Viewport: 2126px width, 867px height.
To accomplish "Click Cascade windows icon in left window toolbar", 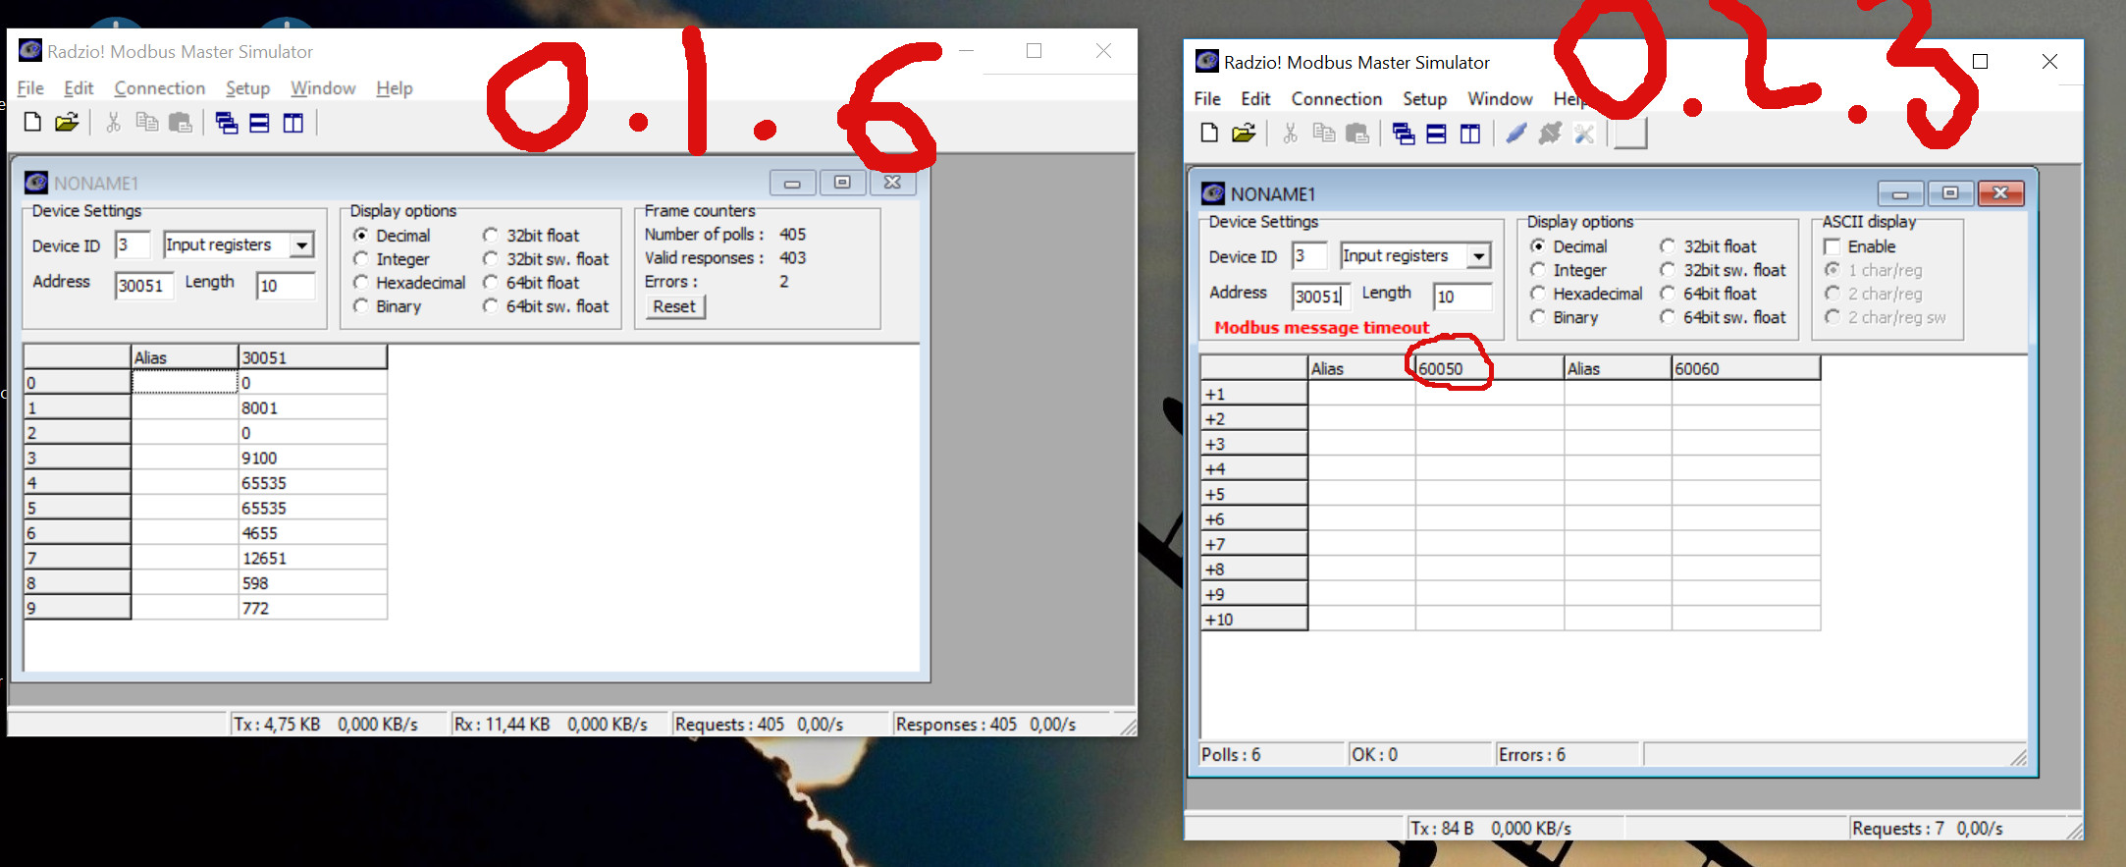I will (227, 123).
